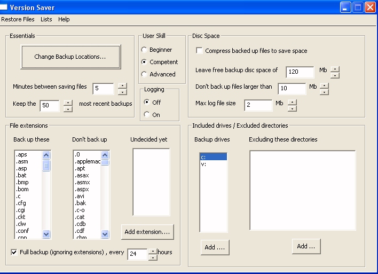Select .bak in Don't back up list

click(x=87, y=203)
